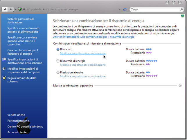
Task: Select the Prestazioni elevate plan
Action: pos(58,72)
